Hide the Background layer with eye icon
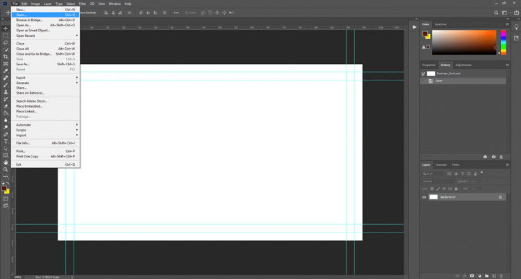Image resolution: width=521 pixels, height=279 pixels. [424, 197]
